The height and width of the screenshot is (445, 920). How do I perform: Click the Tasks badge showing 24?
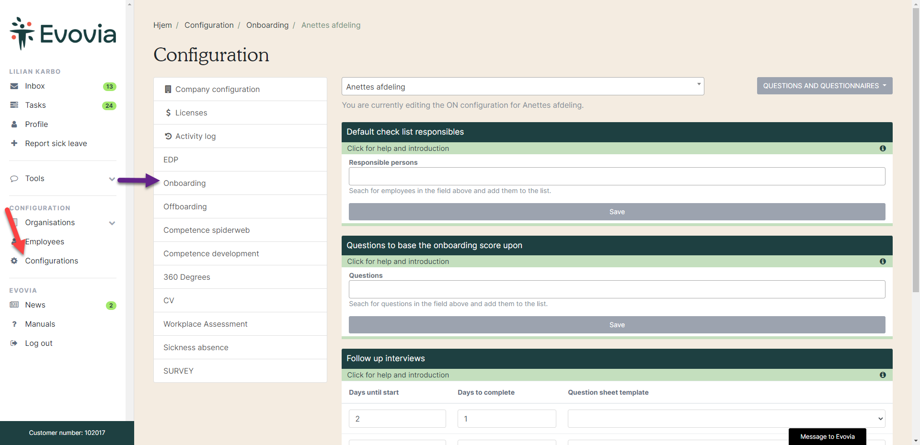pyautogui.click(x=109, y=106)
